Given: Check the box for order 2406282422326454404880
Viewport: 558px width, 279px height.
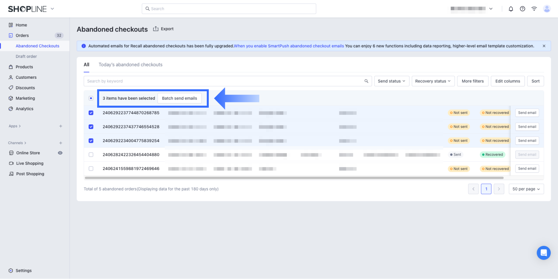Looking at the screenshot, I should tap(91, 155).
